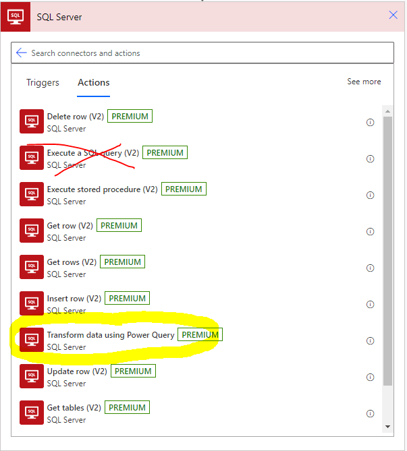Click the SQL Server header title text
This screenshot has width=407, height=451.
tap(59, 17)
